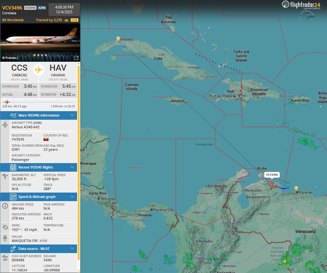The width and height of the screenshot is (327, 273).
Task: Click the aircraft type plane icon
Action: (5, 124)
